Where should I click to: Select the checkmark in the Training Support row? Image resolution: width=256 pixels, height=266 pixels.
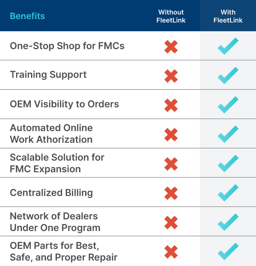click(x=228, y=75)
